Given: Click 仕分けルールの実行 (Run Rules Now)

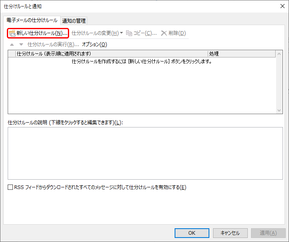Looking at the screenshot, I should pos(53,45).
